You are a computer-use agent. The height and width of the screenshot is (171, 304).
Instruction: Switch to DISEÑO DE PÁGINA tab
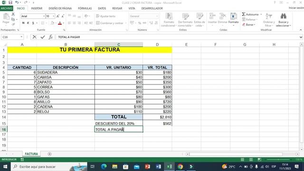coord(60,9)
